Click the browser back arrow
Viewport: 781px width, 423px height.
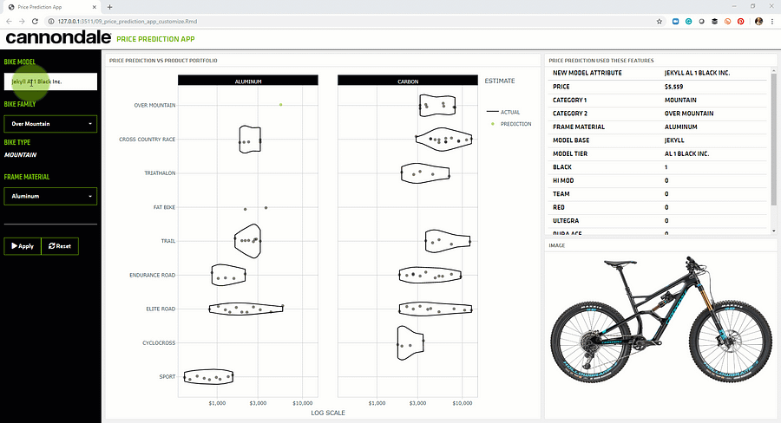tap(9, 22)
